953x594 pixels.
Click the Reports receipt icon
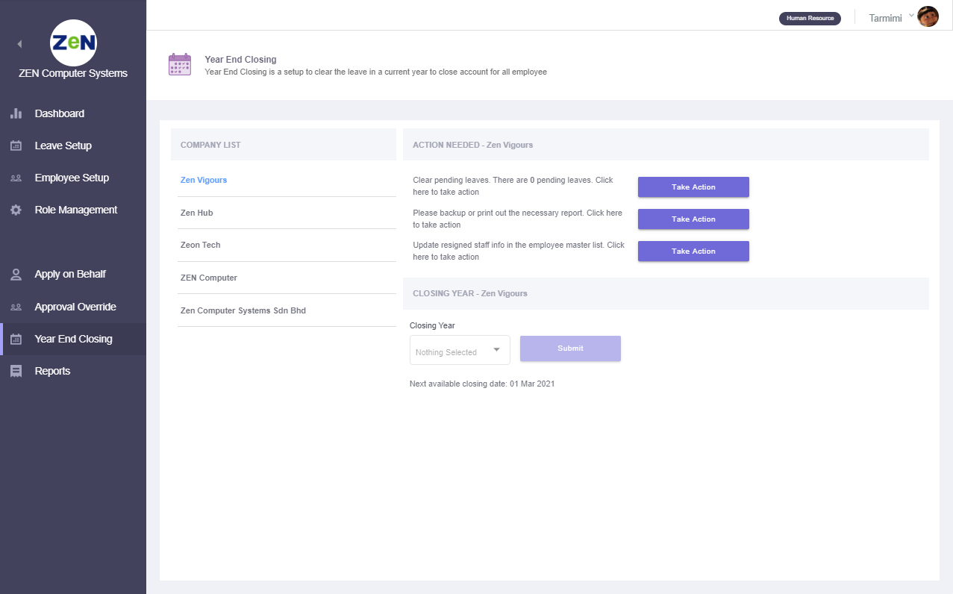coord(16,371)
